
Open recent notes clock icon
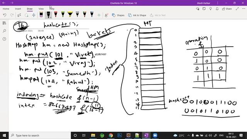[x=4, y=39]
